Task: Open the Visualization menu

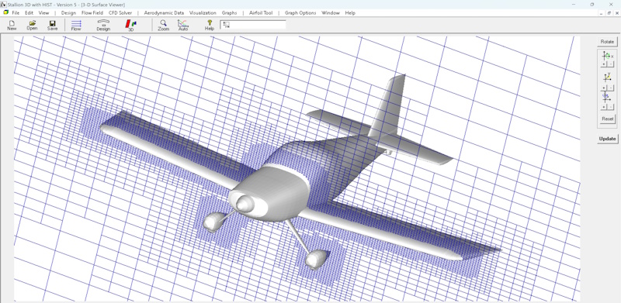Action: [x=203, y=12]
